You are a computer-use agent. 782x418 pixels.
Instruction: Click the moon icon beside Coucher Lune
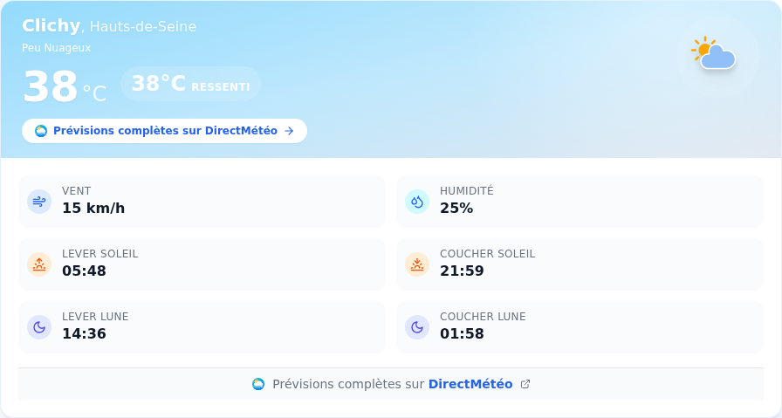[x=417, y=327]
